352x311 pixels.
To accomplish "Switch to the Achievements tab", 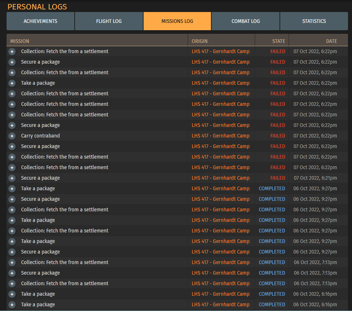I will pyautogui.click(x=40, y=21).
